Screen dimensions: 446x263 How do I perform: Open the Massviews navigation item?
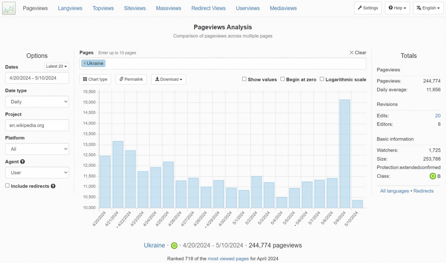click(169, 8)
